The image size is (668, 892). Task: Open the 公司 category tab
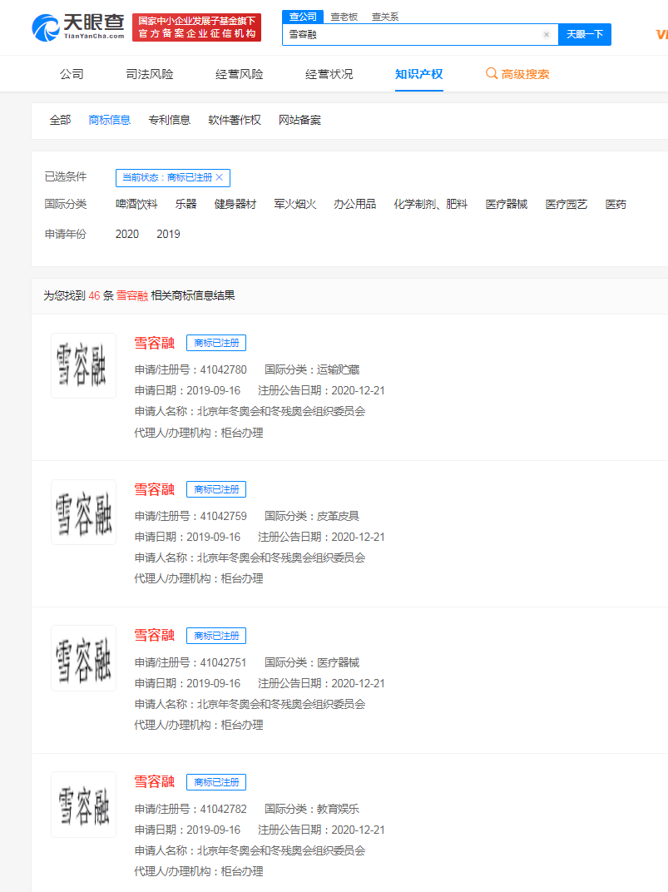tap(72, 74)
